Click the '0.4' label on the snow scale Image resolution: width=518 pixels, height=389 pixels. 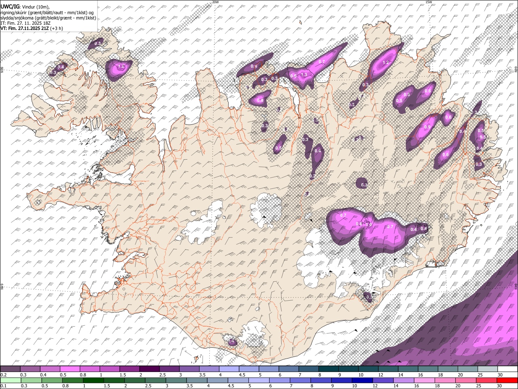coord(43,375)
